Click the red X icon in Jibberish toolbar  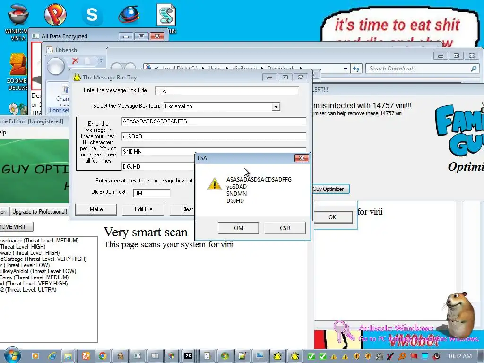pyautogui.click(x=75, y=61)
